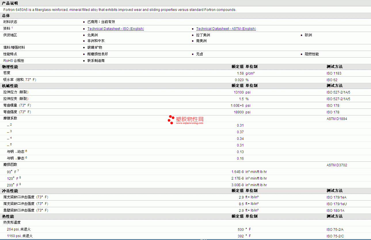Viewport: 371px width, 240px height.
Task: Select 南美洲 region entry
Action: coord(201,41)
